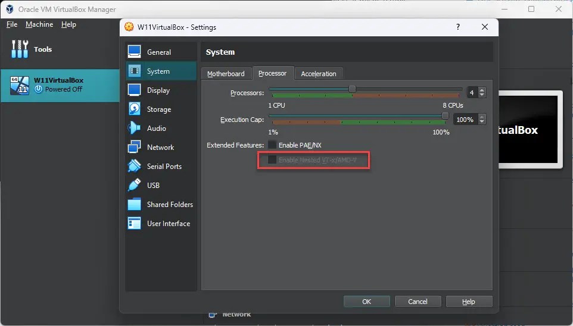Image resolution: width=573 pixels, height=326 pixels.
Task: Select the System category icon
Action: (x=134, y=71)
